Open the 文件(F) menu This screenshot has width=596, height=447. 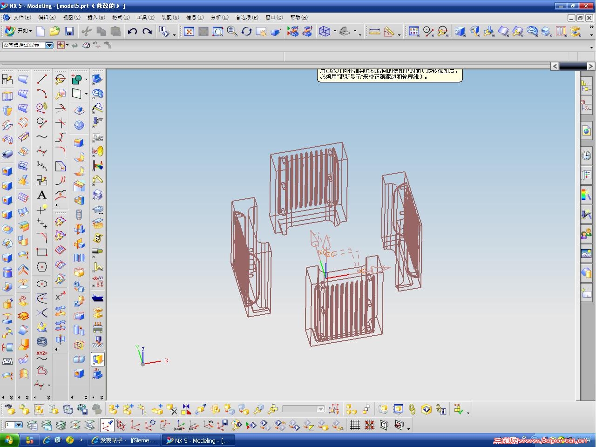coord(22,17)
